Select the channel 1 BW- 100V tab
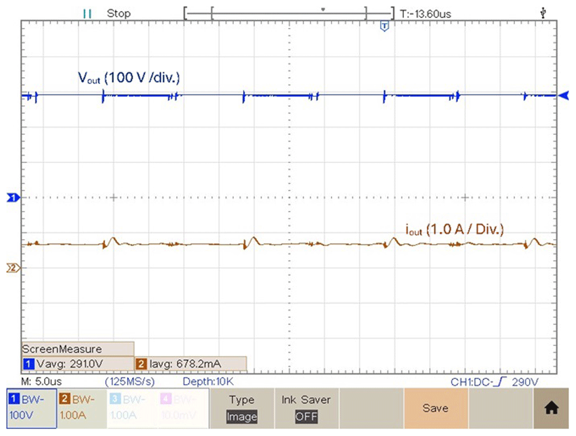 [x=32, y=408]
